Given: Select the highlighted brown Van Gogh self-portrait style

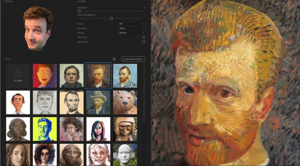Looking at the screenshot, I should click(x=98, y=76).
